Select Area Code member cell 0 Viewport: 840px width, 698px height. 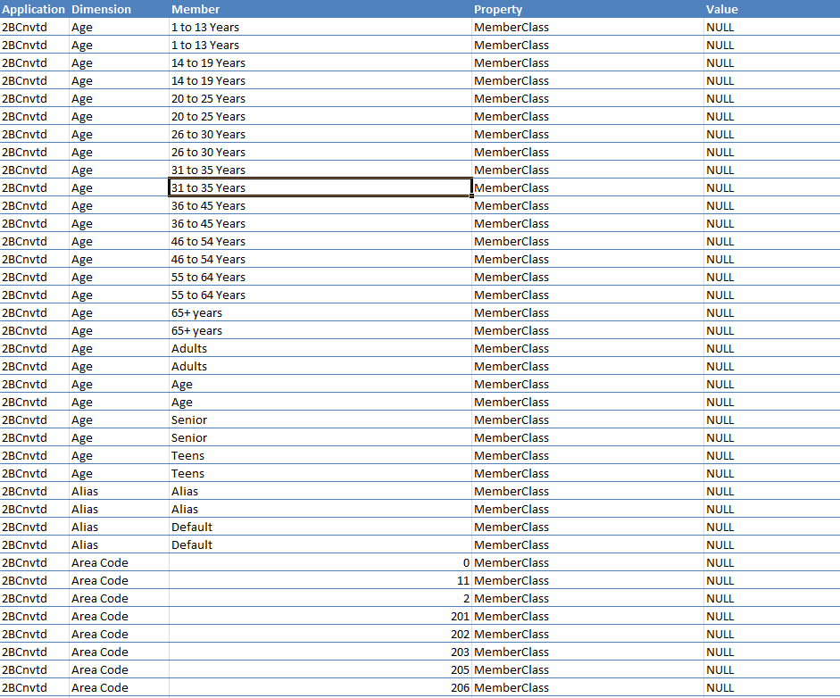tap(320, 563)
